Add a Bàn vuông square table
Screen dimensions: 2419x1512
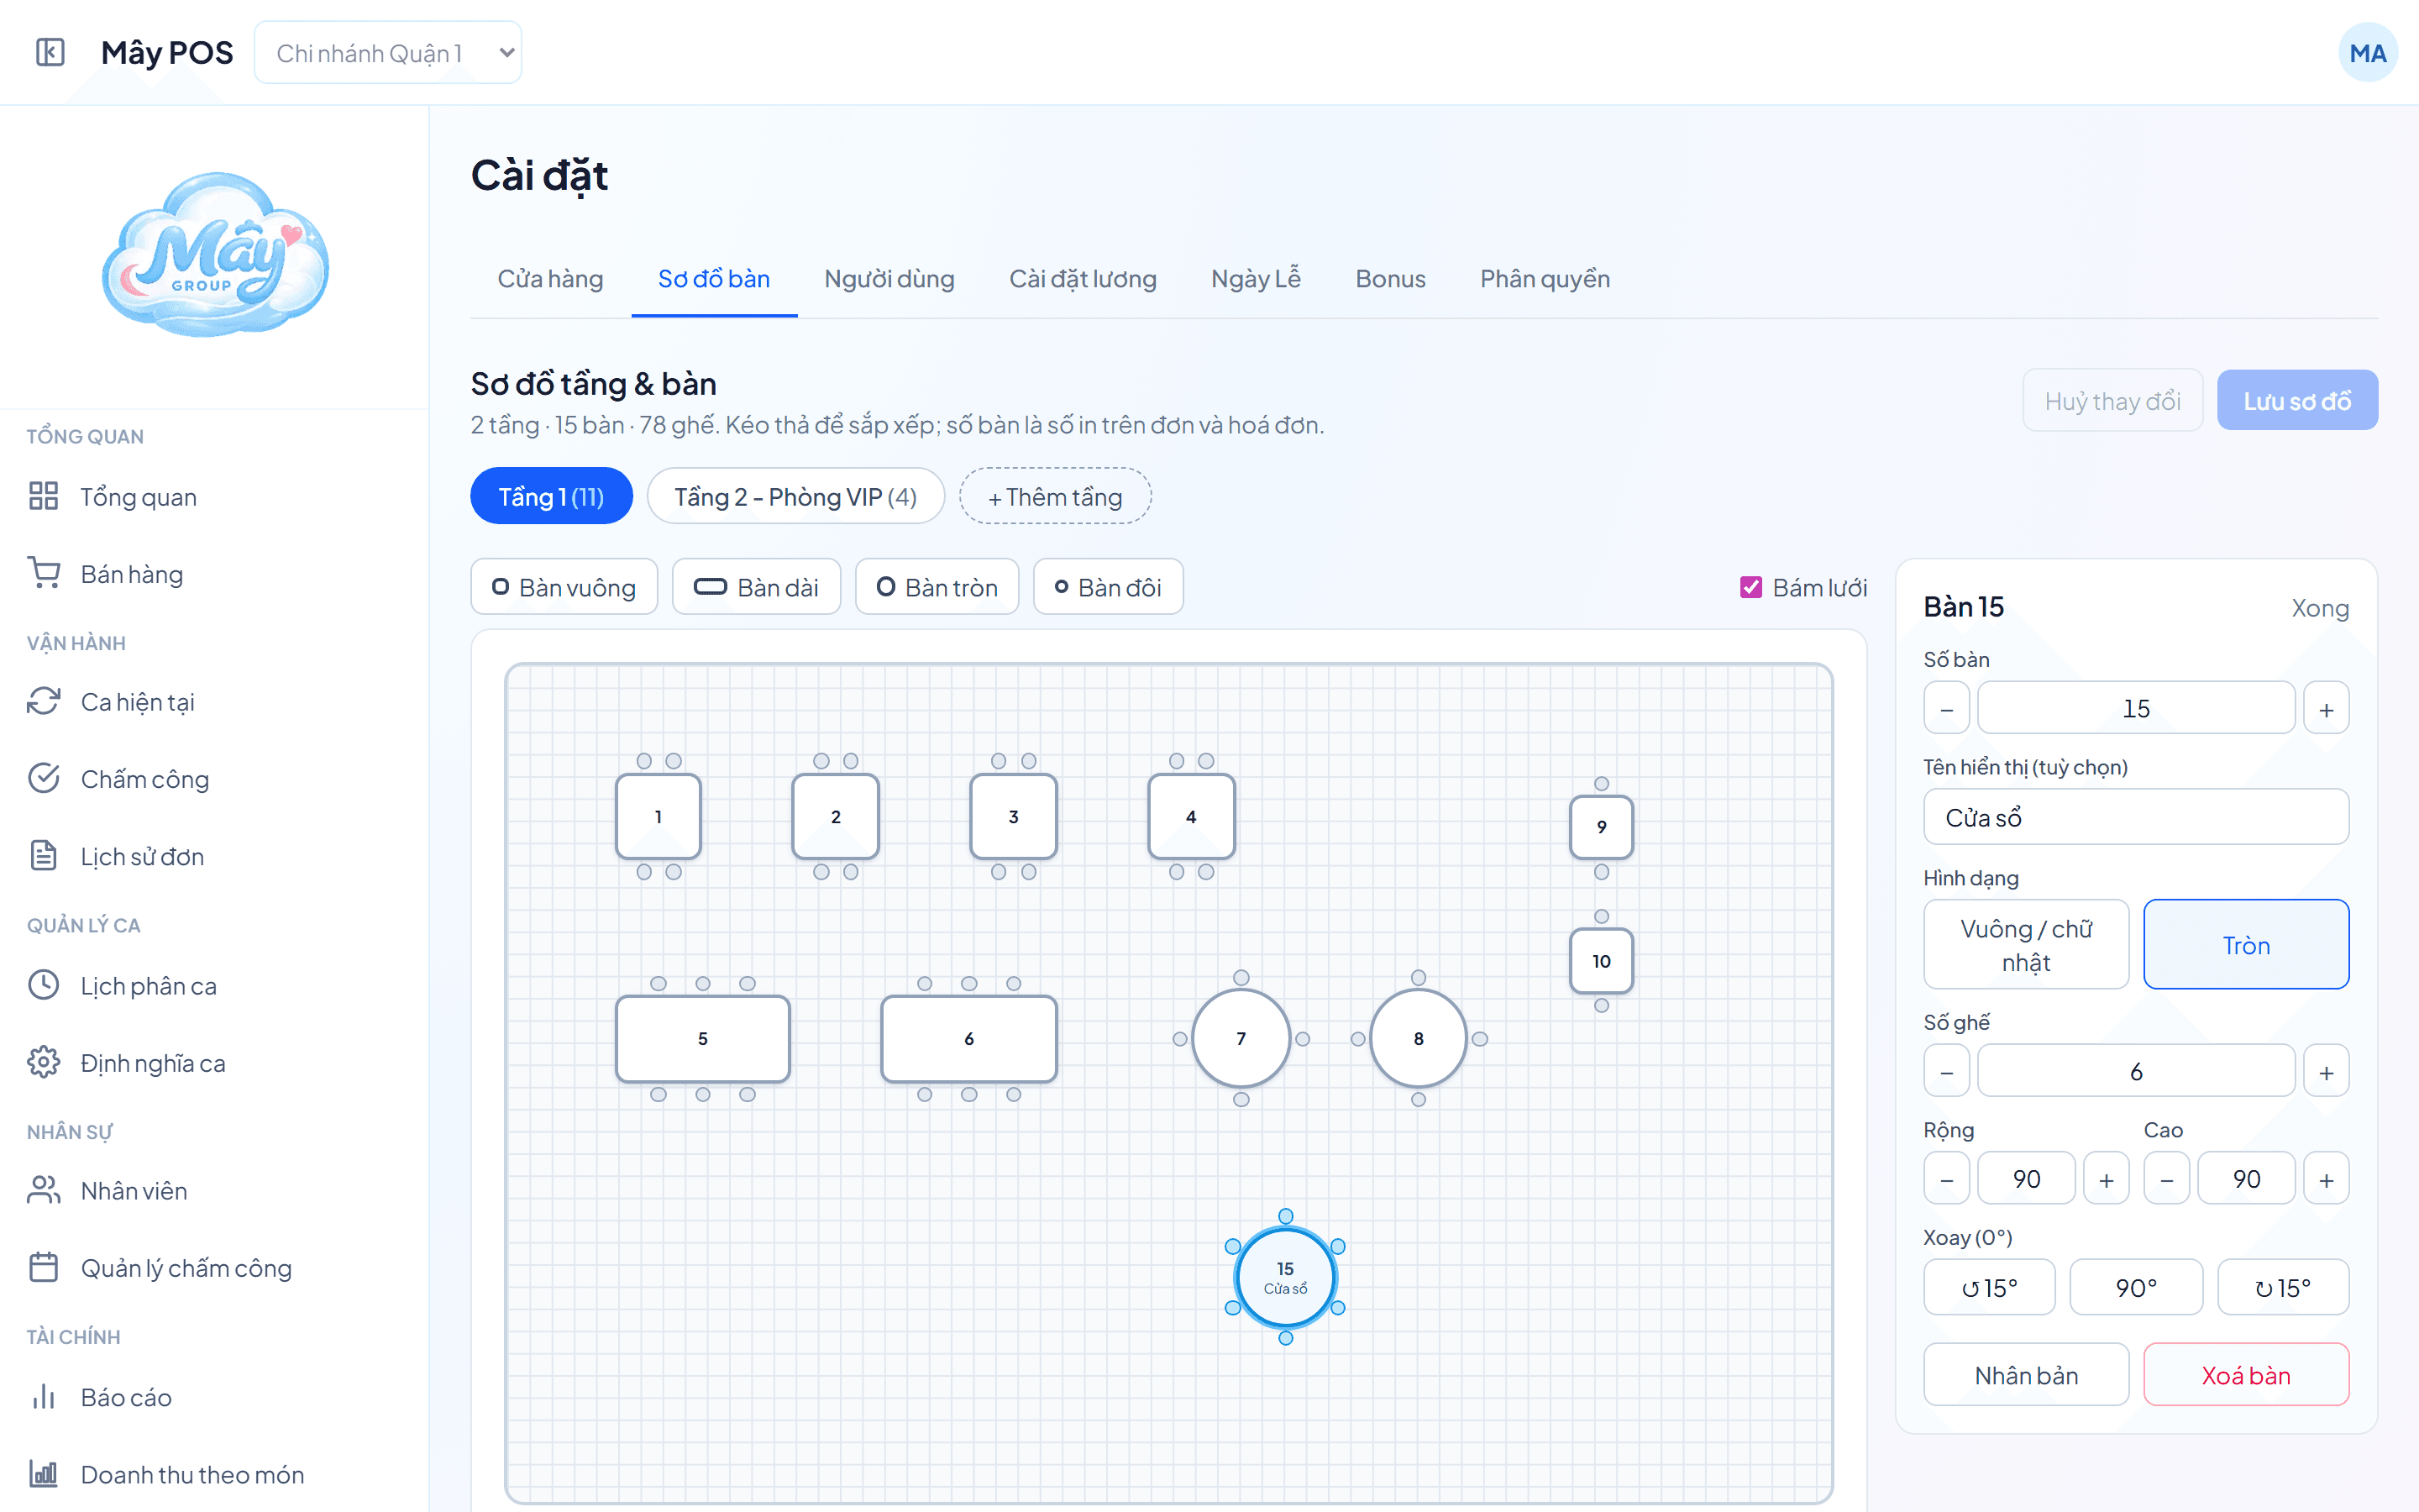(564, 587)
